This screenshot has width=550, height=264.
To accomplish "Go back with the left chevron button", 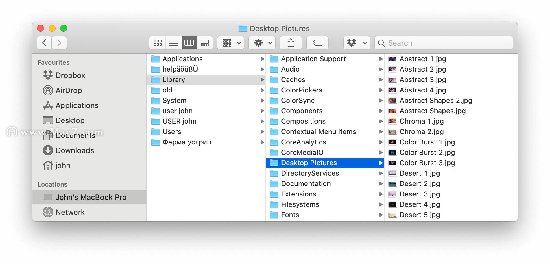I will pyautogui.click(x=44, y=43).
